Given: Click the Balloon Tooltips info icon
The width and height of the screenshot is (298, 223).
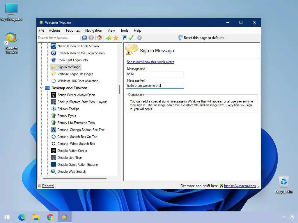Looking at the screenshot, I should [x=54, y=109].
